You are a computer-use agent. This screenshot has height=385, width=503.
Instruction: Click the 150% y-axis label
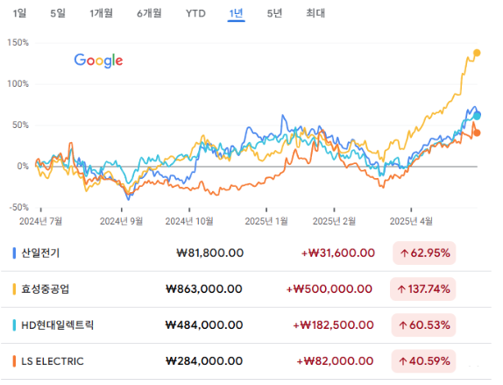tap(18, 43)
